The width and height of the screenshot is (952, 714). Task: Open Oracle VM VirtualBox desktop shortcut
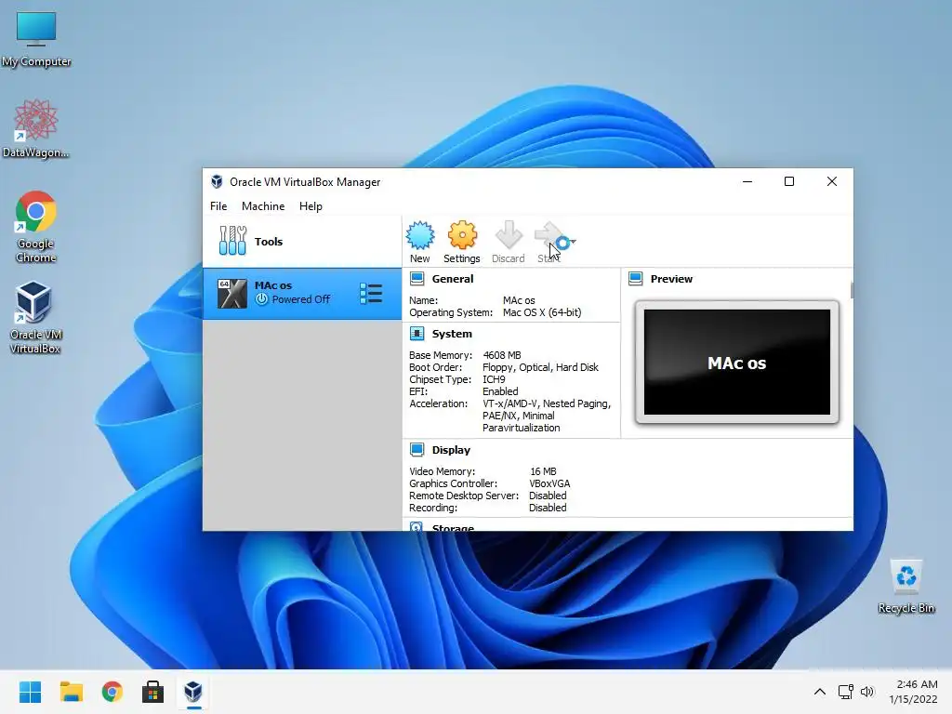tap(36, 318)
